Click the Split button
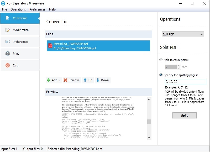 coord(185,116)
